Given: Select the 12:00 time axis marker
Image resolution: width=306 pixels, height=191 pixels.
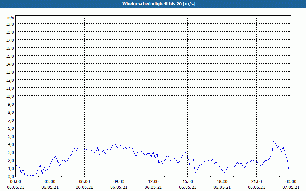Looking at the screenshot, I should [x=153, y=182].
